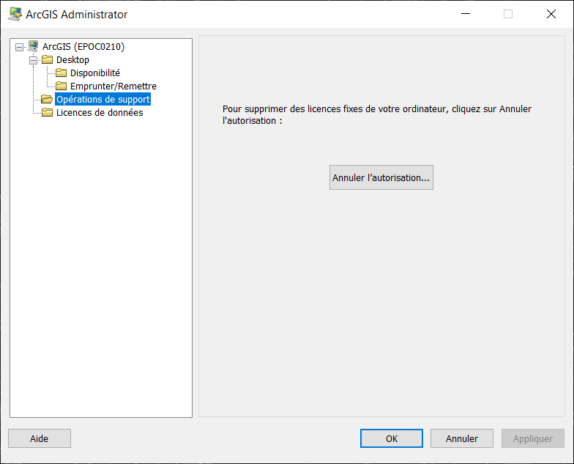Open the Disponibilité tree entry

pos(94,73)
